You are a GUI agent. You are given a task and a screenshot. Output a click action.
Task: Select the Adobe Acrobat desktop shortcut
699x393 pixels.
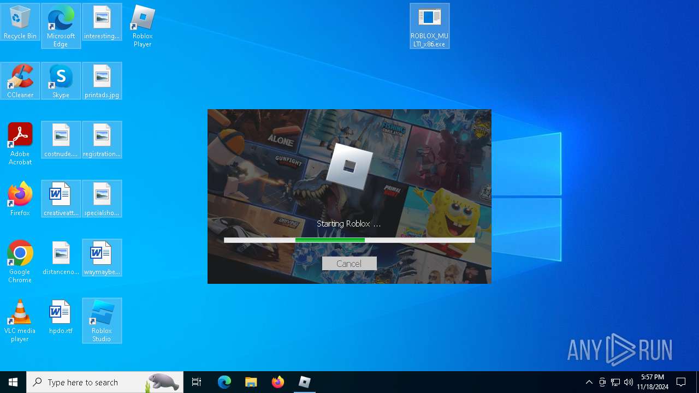coord(20,144)
